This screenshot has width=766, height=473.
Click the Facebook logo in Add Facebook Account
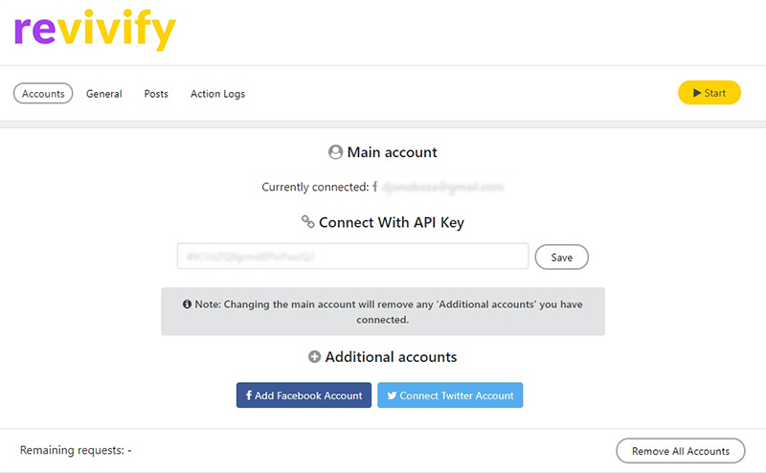[249, 395]
